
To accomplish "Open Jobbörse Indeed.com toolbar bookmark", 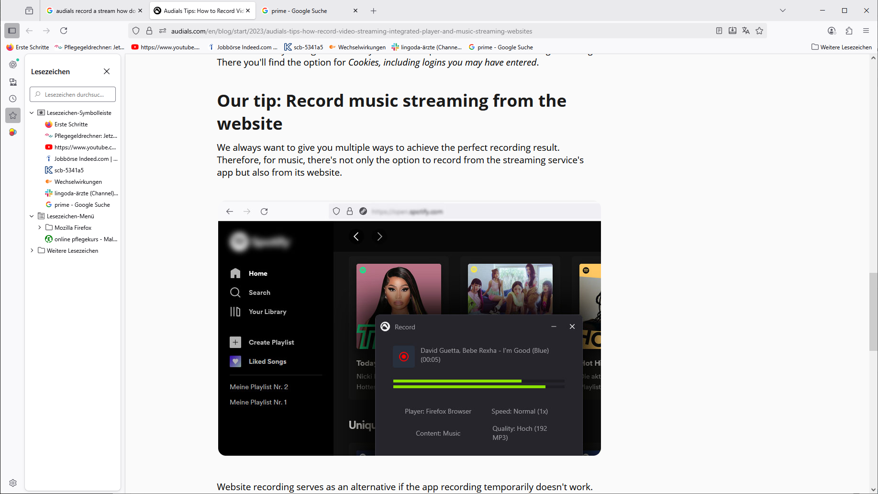I will pyautogui.click(x=244, y=47).
